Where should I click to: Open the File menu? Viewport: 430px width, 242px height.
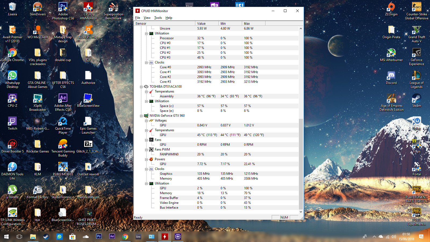(x=138, y=18)
